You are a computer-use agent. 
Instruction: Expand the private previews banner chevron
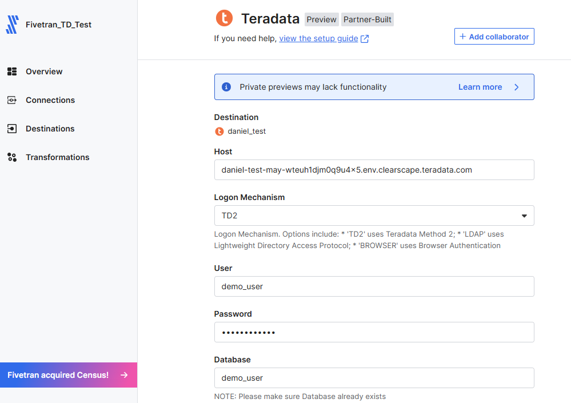coord(517,87)
